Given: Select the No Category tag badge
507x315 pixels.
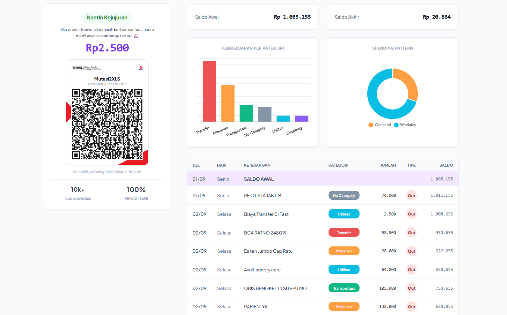Looking at the screenshot, I should point(344,196).
